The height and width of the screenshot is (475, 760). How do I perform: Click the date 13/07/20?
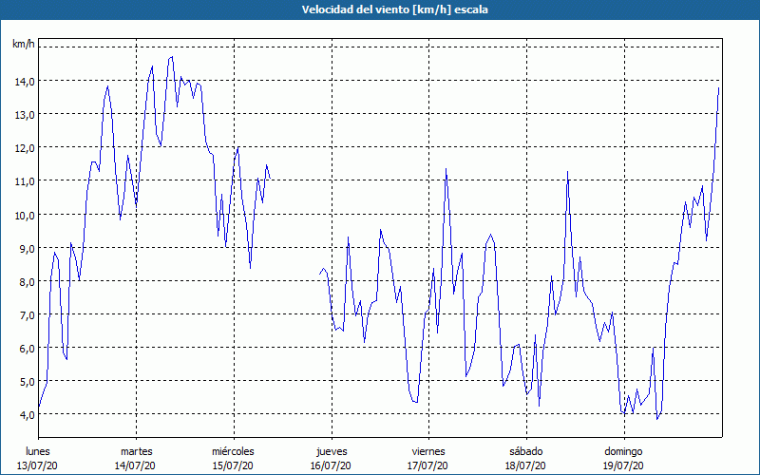click(x=37, y=465)
